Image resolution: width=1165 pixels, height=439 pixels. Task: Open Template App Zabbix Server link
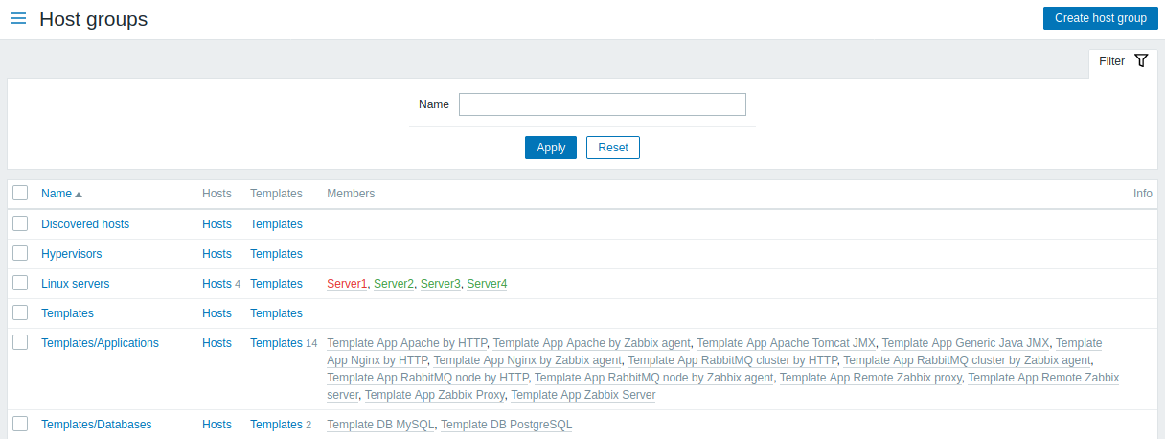[583, 395]
